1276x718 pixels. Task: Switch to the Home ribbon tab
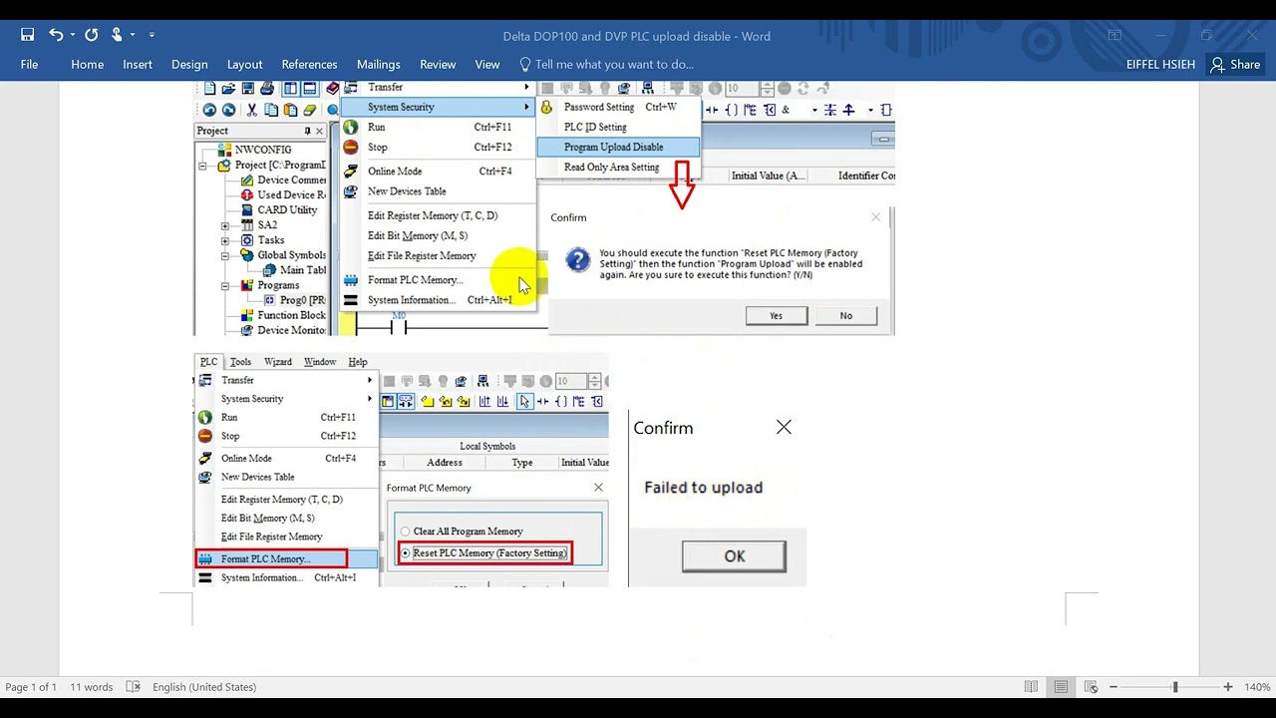click(x=87, y=64)
